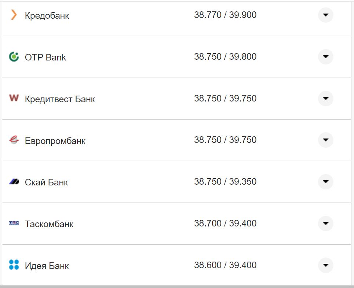Expand OTP Bank exchange rate details
Image resolution: width=354 pixels, height=288 pixels.
[325, 57]
